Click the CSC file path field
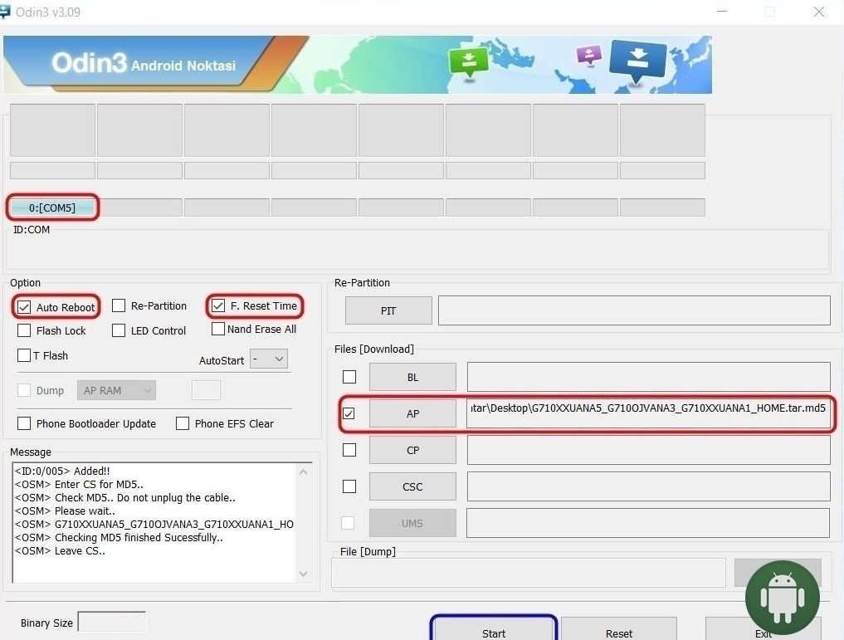The width and height of the screenshot is (844, 640). [x=649, y=486]
